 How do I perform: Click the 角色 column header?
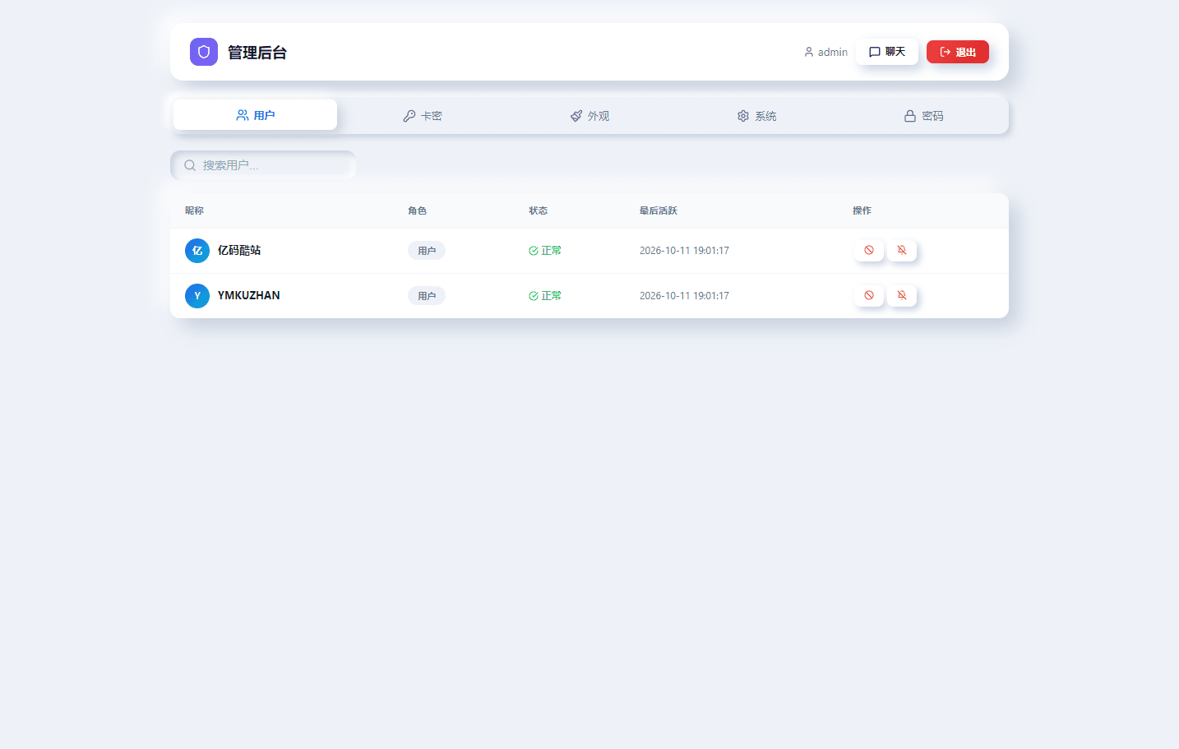point(417,210)
